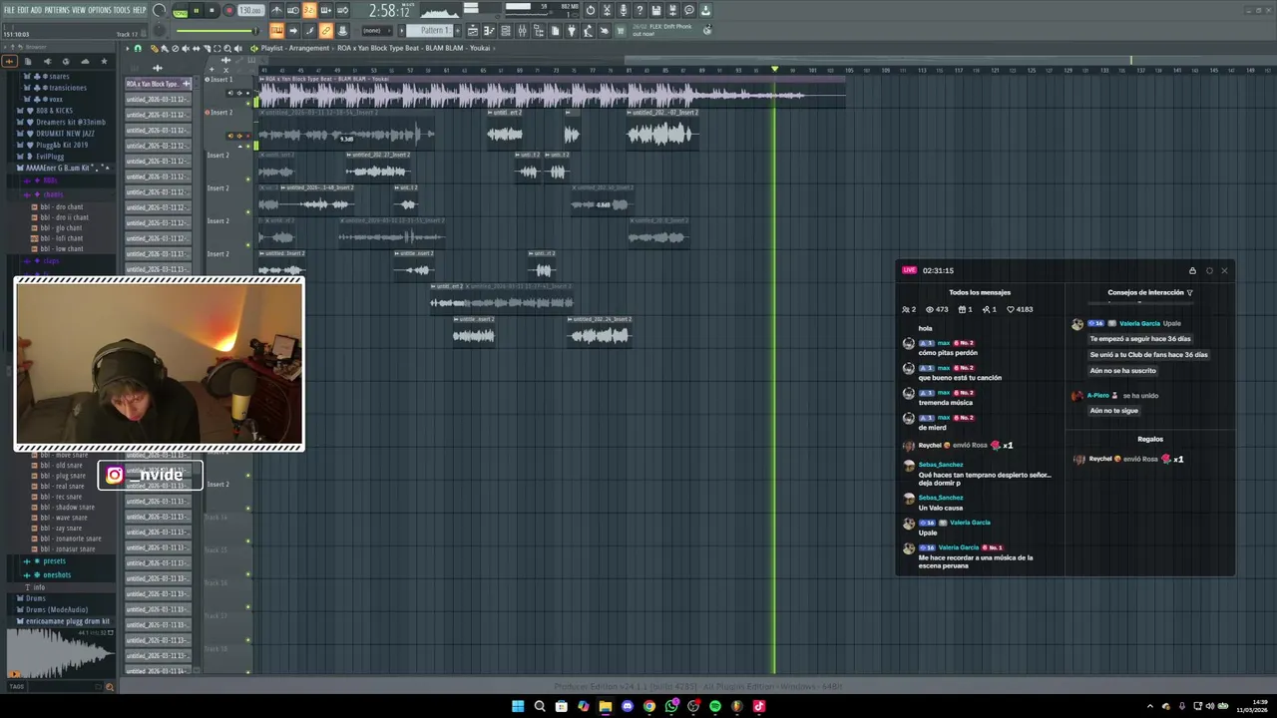This screenshot has height=718, width=1277.
Task: Open the VIEW menu
Action: coord(79,10)
